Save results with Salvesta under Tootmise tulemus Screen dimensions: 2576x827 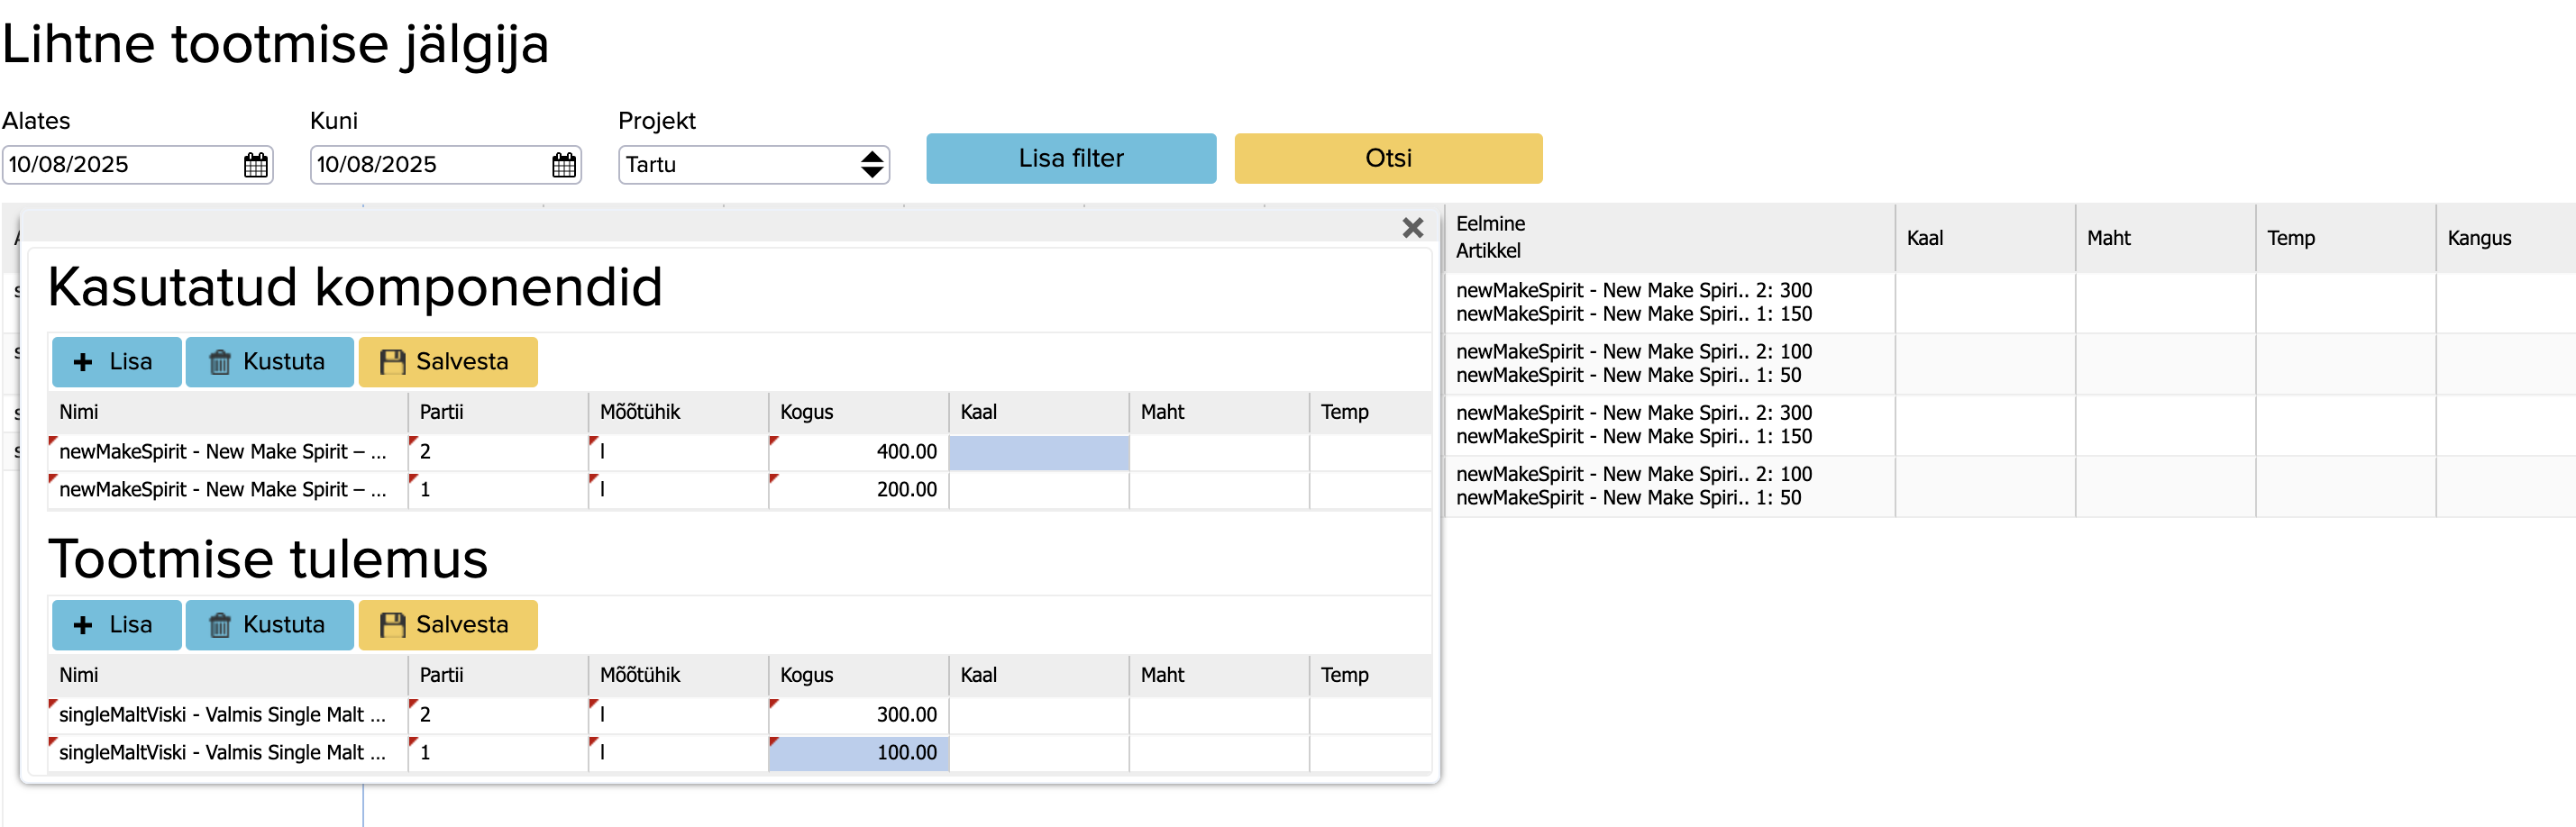pos(447,625)
